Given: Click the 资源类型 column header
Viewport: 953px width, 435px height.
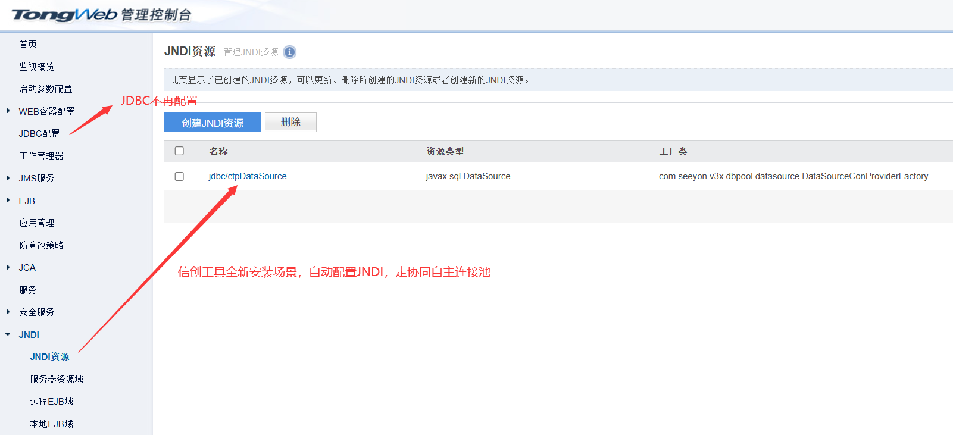Looking at the screenshot, I should point(445,151).
